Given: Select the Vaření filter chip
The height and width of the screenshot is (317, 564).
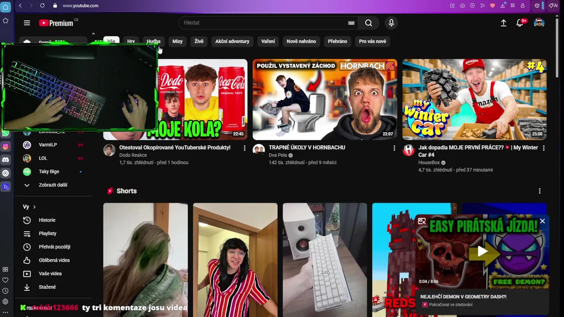Looking at the screenshot, I should coord(268,41).
